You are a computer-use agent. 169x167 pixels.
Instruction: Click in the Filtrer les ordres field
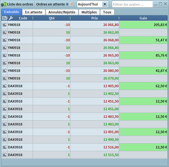pyautogui.click(x=132, y=4)
